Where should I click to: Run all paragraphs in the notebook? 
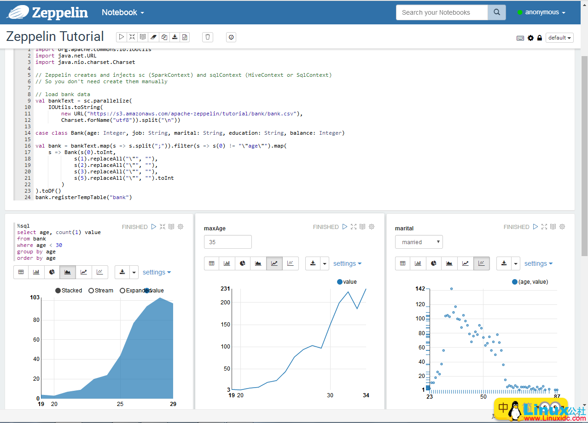click(x=121, y=37)
